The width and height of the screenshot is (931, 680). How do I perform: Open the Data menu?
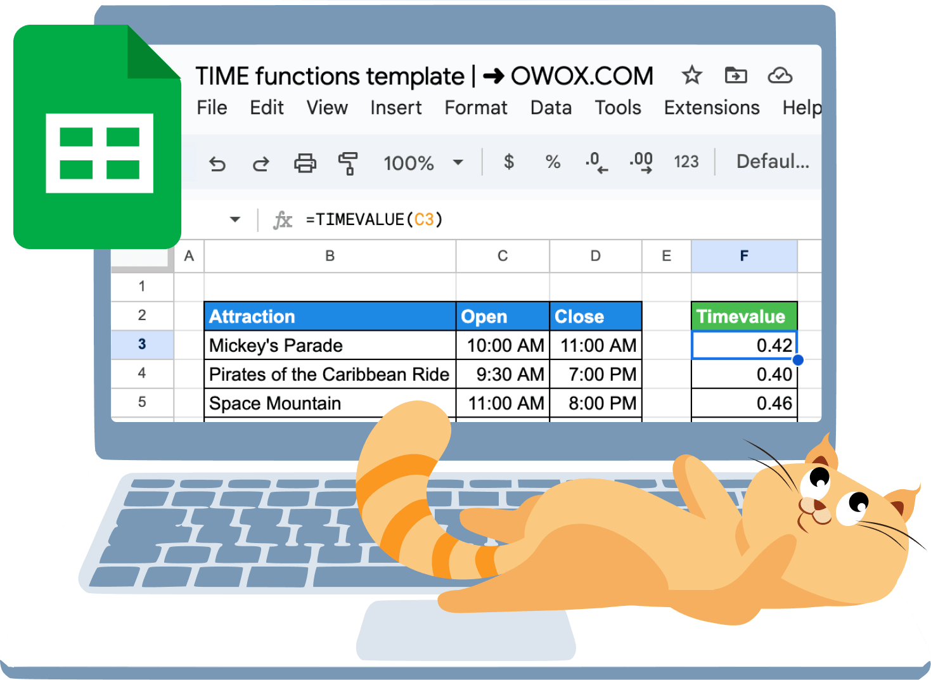coord(551,108)
